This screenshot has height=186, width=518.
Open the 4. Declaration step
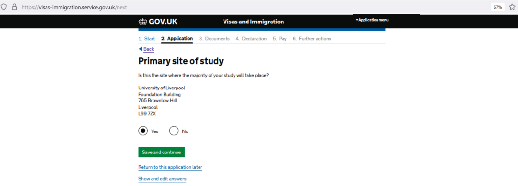click(251, 39)
